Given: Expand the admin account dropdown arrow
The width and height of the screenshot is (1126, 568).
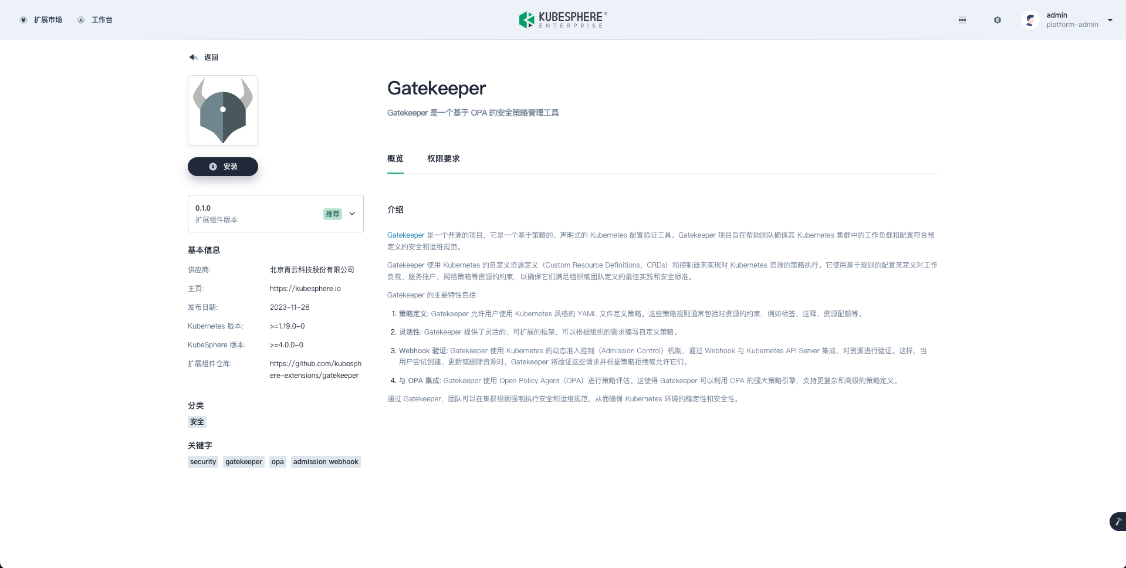Looking at the screenshot, I should (x=1110, y=20).
